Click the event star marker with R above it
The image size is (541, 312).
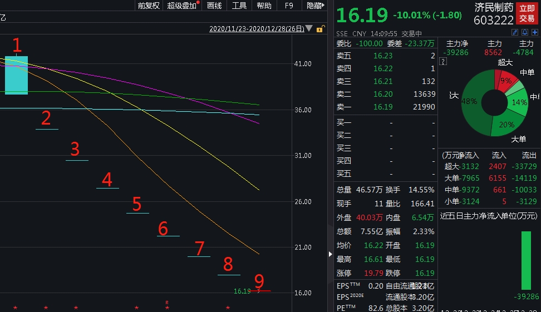[x=167, y=307]
